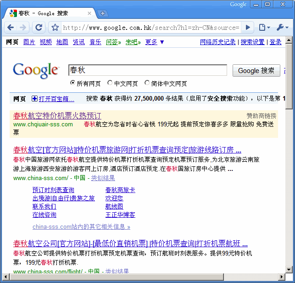This screenshot has width=295, height=283.
Task: Select the 春秋 - Google 搜索 tab
Action: point(50,13)
